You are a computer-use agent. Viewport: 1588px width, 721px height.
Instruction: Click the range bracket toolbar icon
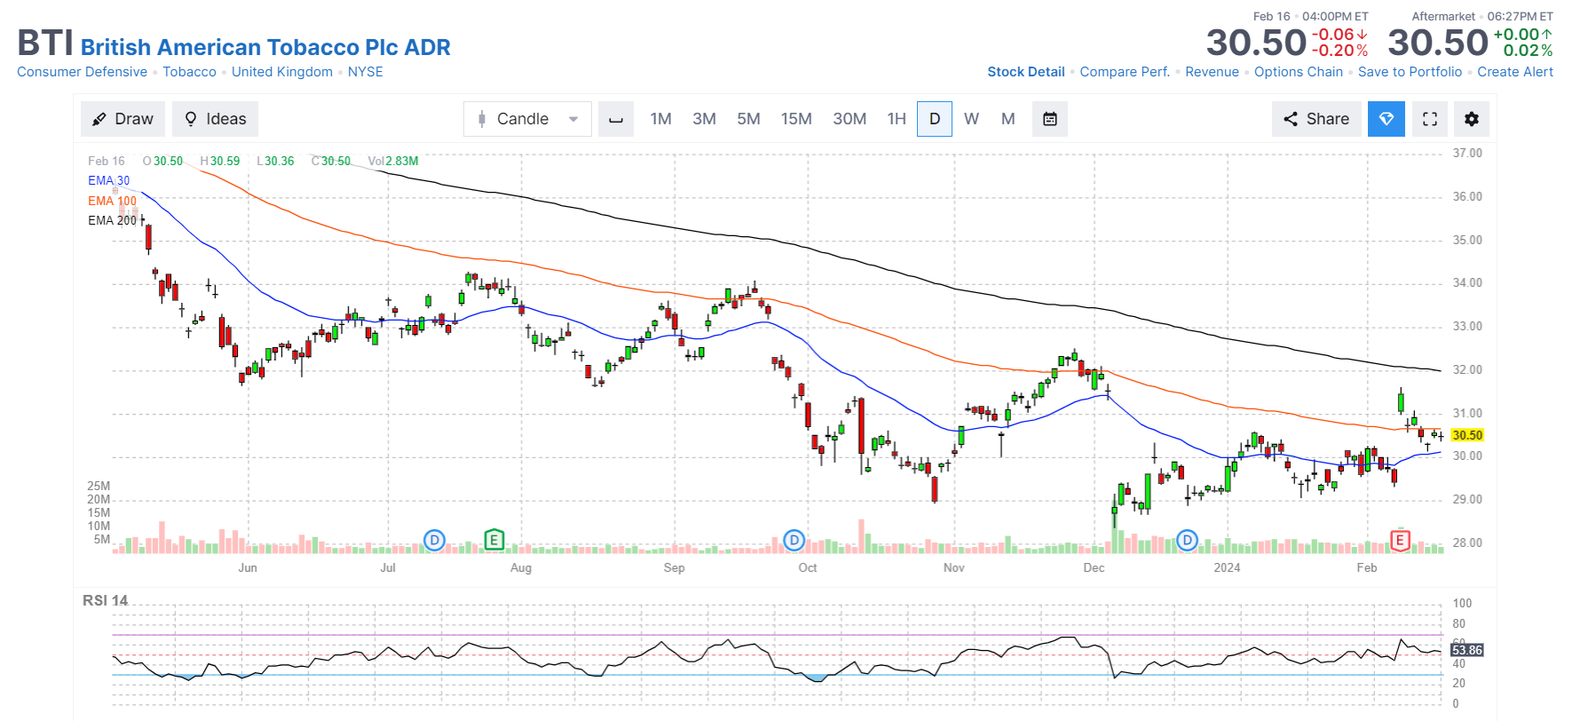coord(615,119)
